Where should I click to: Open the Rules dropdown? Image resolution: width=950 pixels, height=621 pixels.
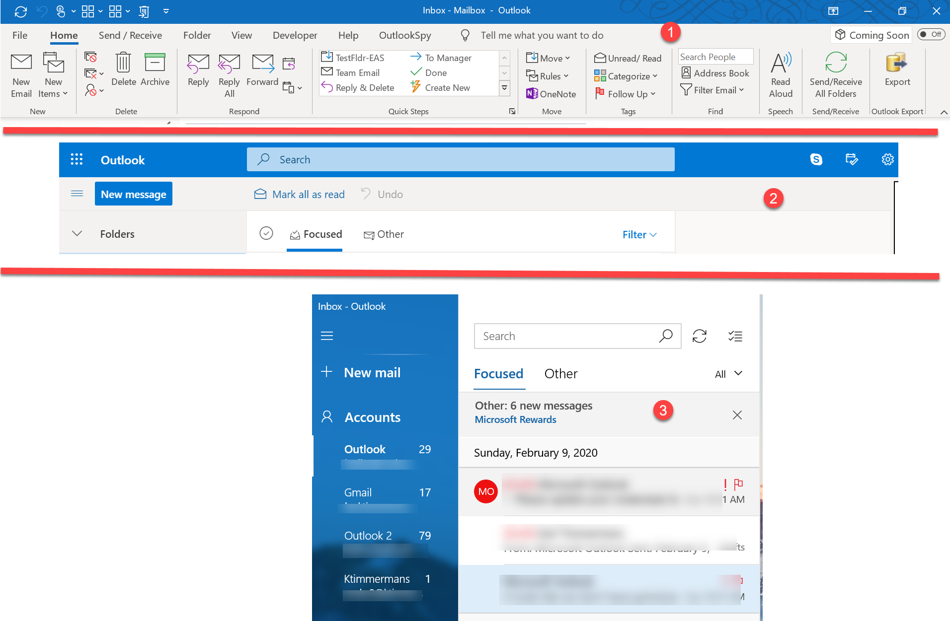[x=547, y=76]
